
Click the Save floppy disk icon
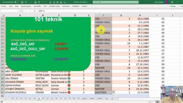pyautogui.click(x=22, y=2)
